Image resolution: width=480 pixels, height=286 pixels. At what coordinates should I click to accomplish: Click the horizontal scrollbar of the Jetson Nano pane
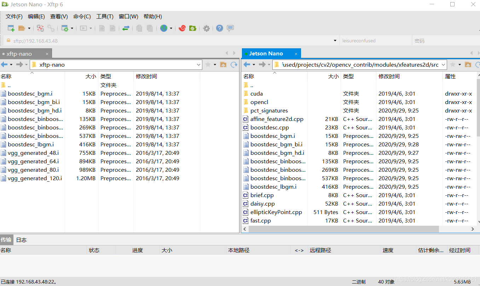(344, 229)
